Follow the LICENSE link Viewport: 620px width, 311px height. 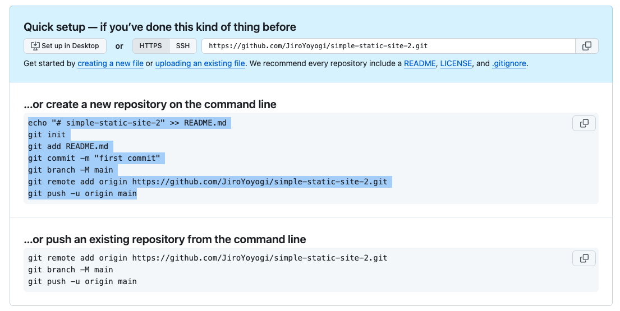point(456,64)
